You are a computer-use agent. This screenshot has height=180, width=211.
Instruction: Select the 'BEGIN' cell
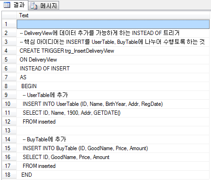pyautogui.click(x=113, y=86)
